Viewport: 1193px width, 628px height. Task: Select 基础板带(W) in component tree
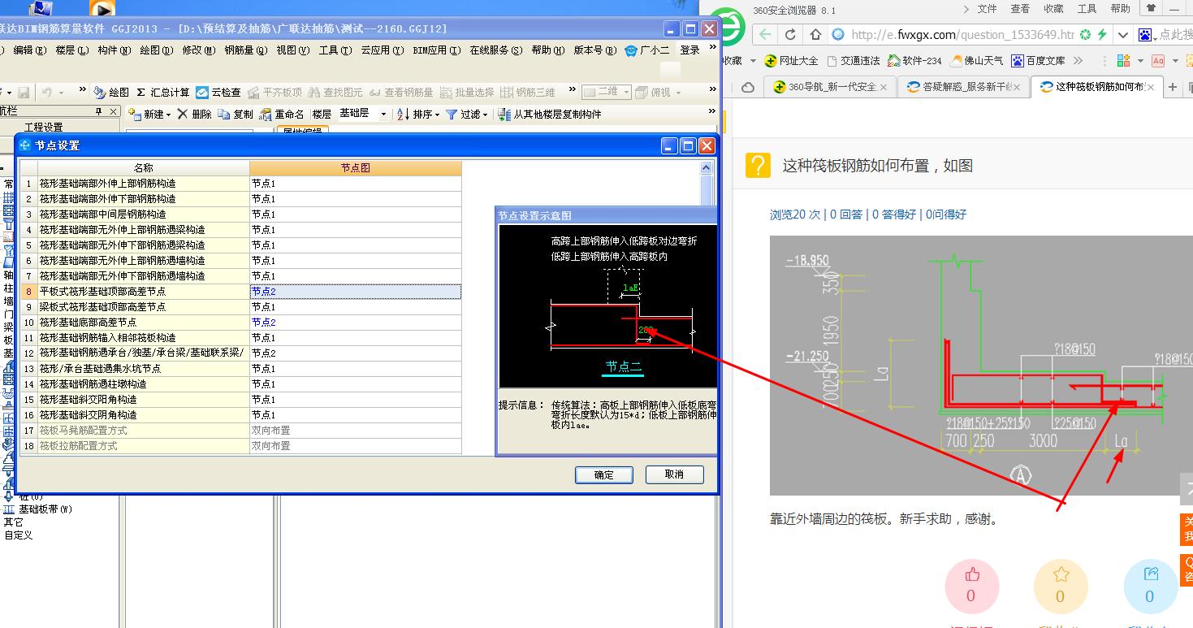point(45,509)
